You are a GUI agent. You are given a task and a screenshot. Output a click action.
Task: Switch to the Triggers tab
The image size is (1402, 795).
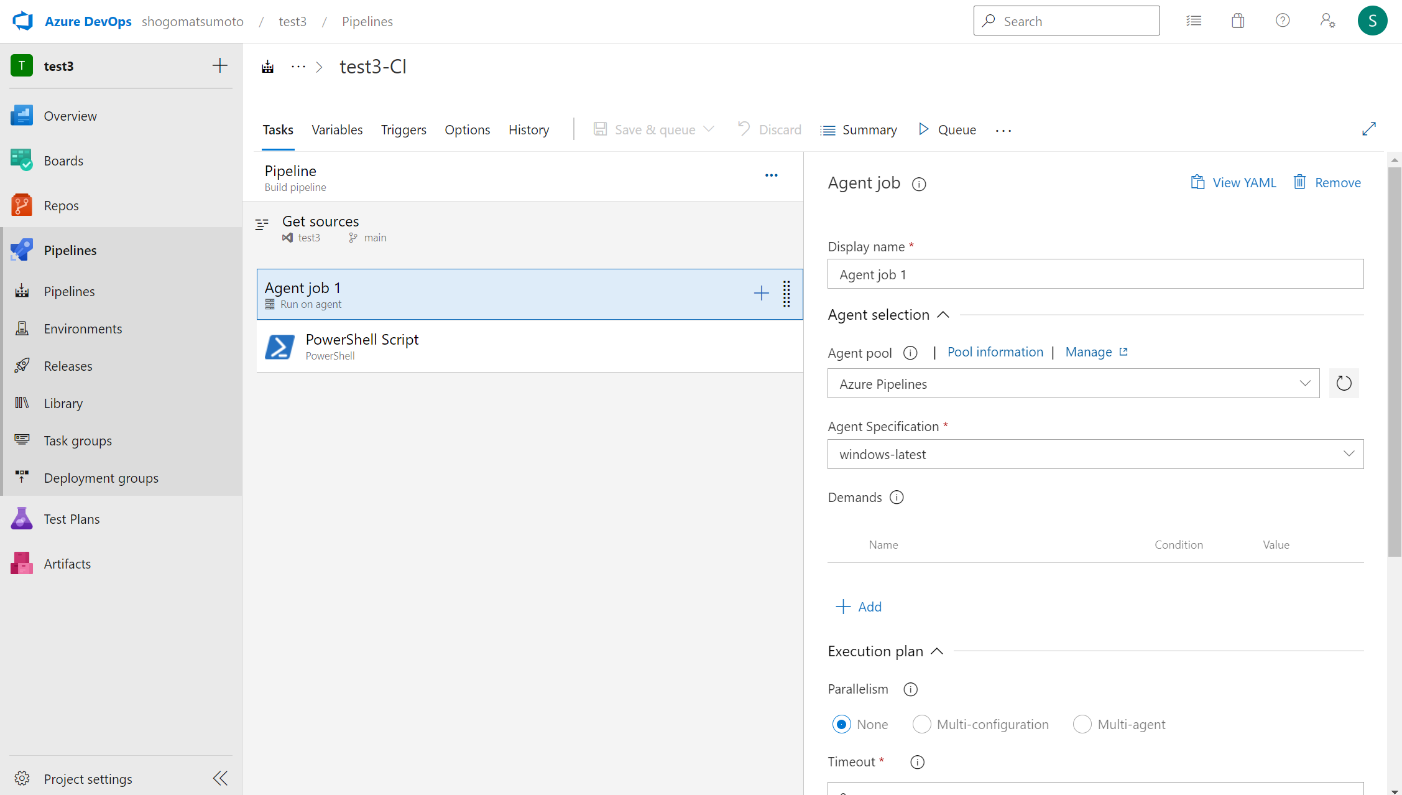tap(404, 129)
